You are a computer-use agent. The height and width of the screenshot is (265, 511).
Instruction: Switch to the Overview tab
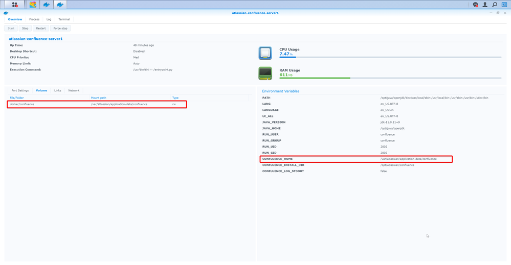15,19
